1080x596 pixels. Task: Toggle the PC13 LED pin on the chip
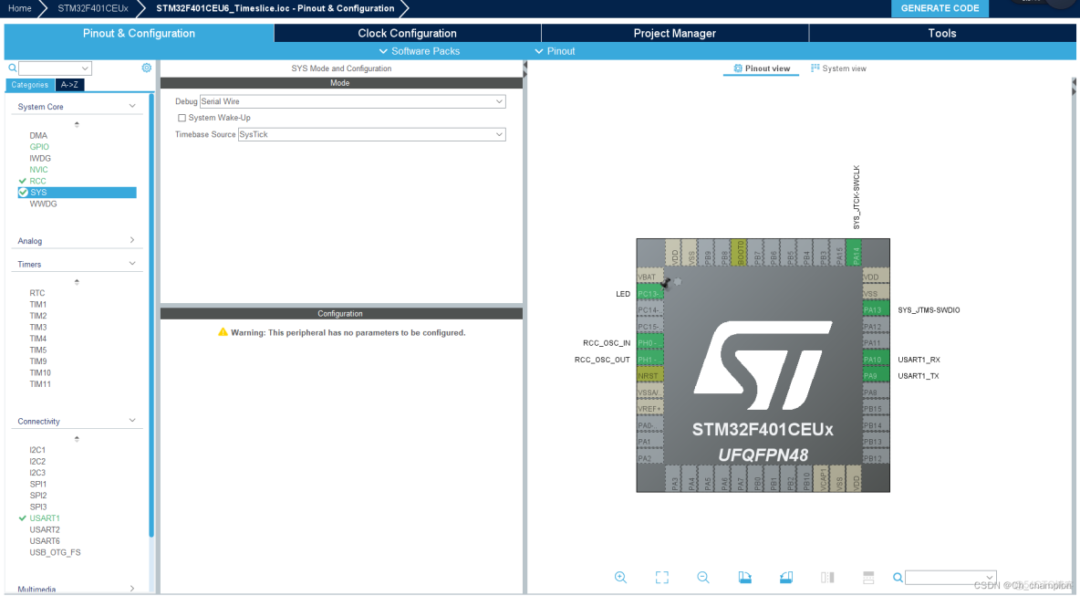tap(649, 293)
